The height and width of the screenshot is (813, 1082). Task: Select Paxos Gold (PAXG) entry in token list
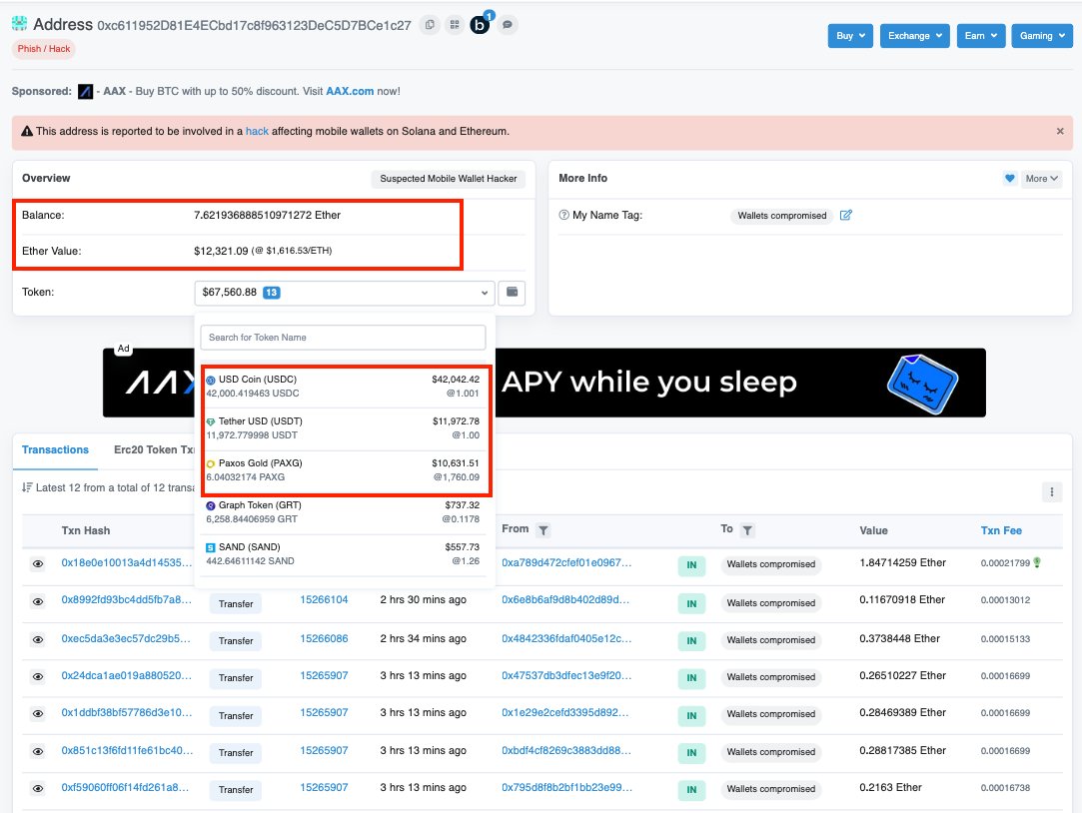tap(343, 470)
